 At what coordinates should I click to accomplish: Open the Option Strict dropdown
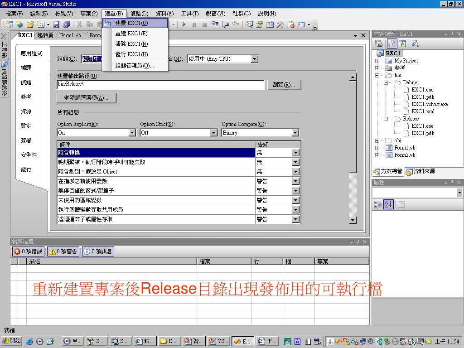click(x=214, y=133)
